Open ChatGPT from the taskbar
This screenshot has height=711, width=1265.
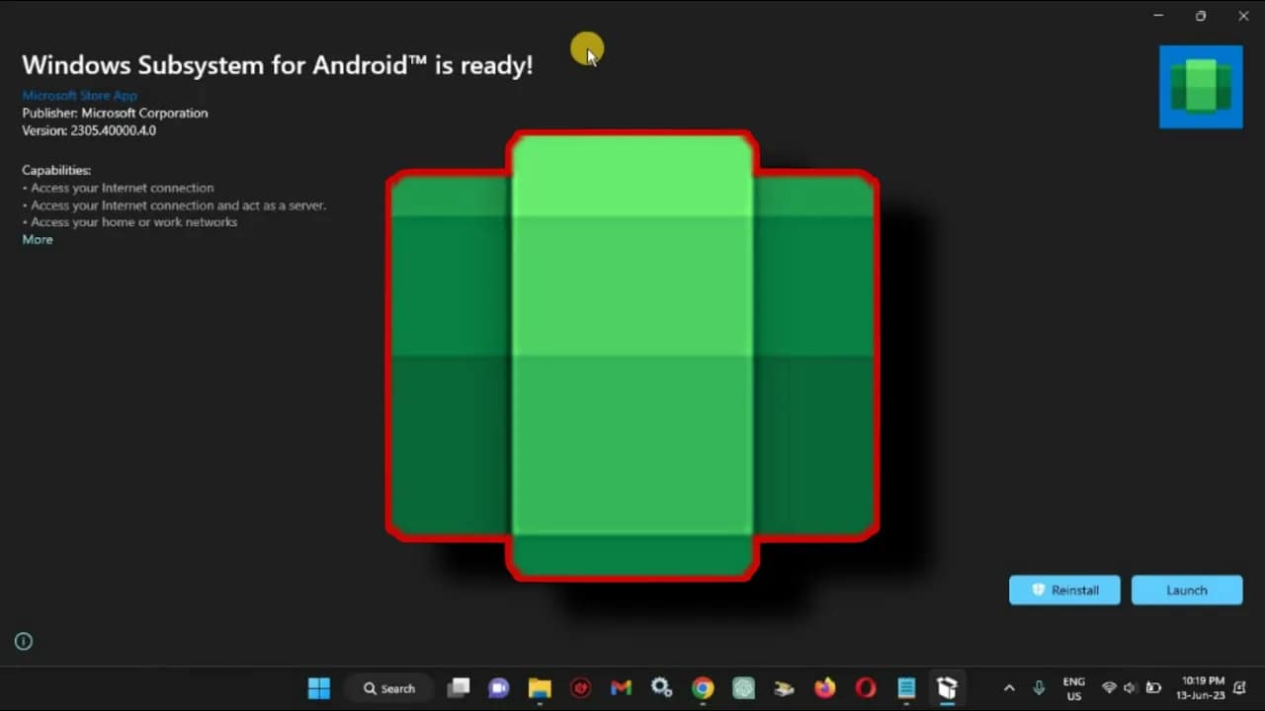[x=742, y=687]
